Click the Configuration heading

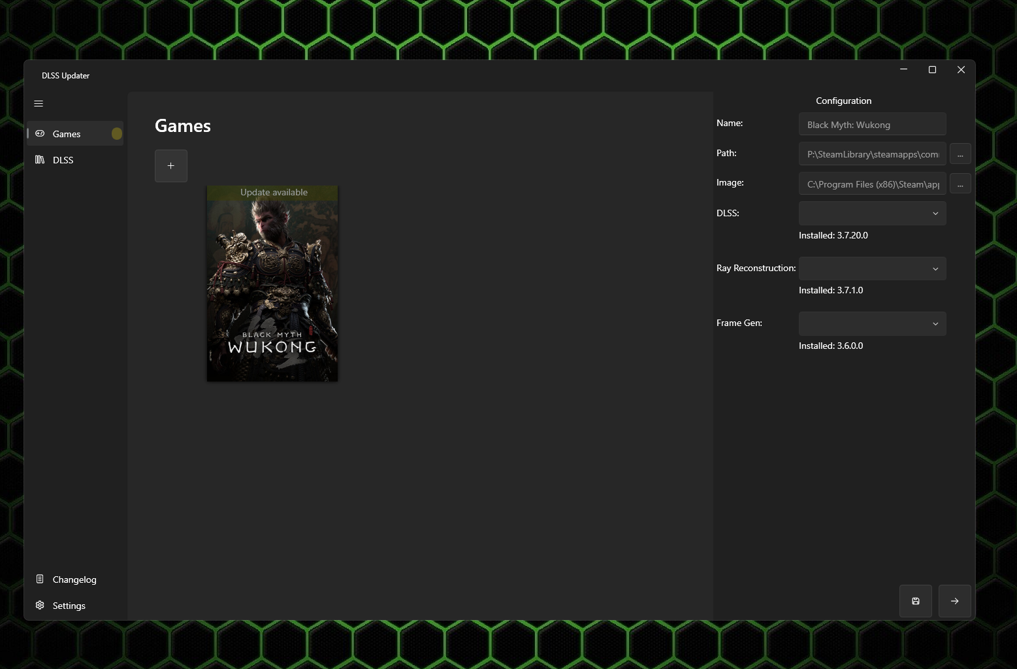tap(843, 101)
